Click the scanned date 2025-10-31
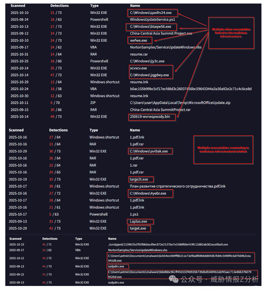 (19, 54)
